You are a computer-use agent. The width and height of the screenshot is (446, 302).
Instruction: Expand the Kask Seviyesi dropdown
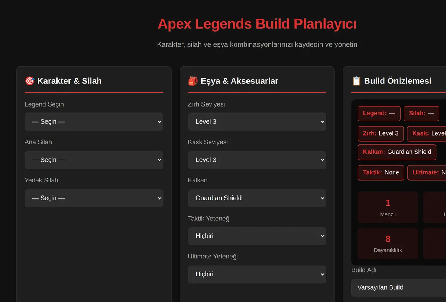pyautogui.click(x=257, y=160)
